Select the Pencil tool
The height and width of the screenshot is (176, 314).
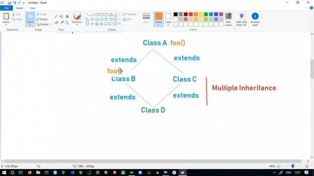tap(56, 17)
